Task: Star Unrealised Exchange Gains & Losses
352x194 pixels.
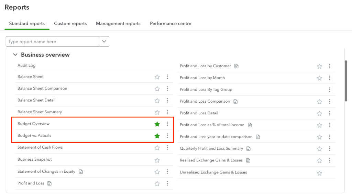Action: pyautogui.click(x=319, y=173)
